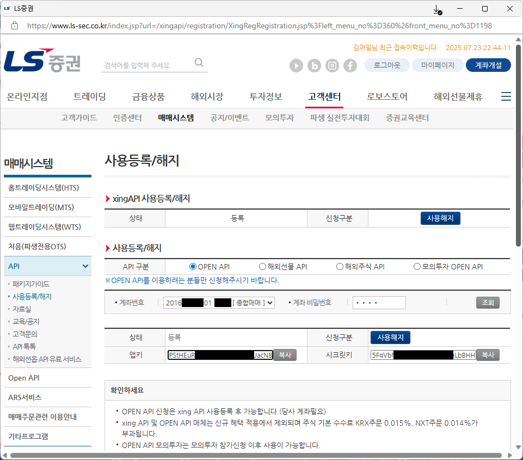Open the Instagram icon link
Viewport: 523px width, 460px height.
332,65
